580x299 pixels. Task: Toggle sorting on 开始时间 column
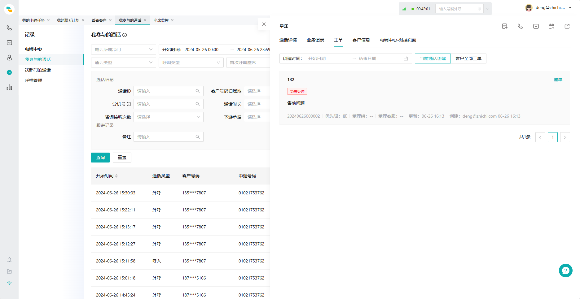pyautogui.click(x=116, y=176)
